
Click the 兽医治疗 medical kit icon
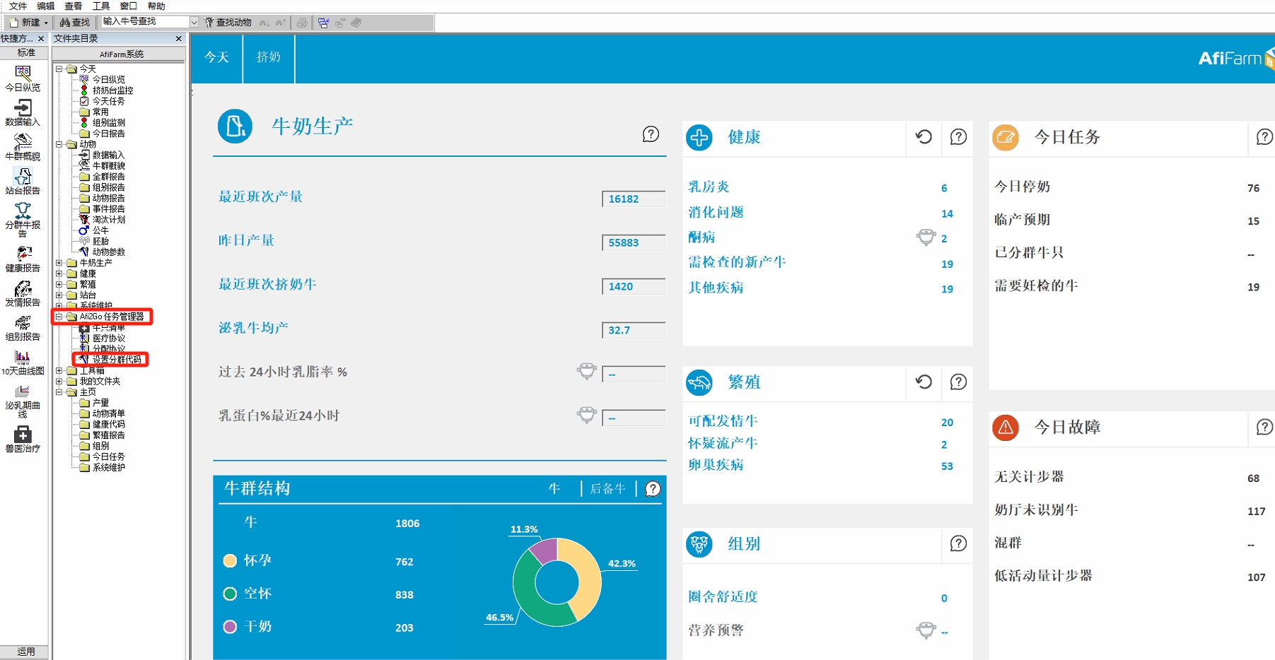(23, 435)
